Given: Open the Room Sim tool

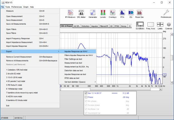Looking at the screenshot, I should pyautogui.click(x=139, y=13).
